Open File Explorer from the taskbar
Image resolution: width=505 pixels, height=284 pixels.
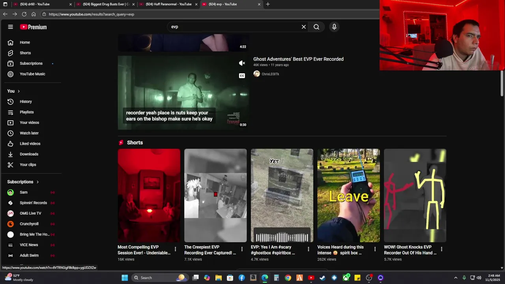[x=219, y=278]
